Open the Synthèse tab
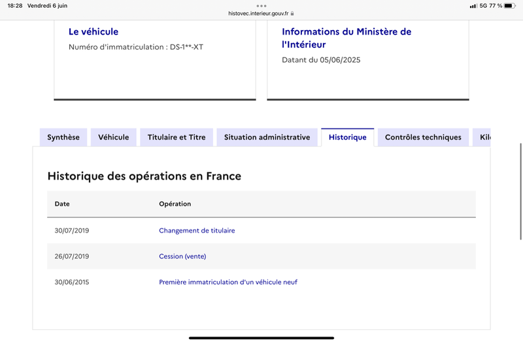The image size is (523, 343). tap(63, 137)
